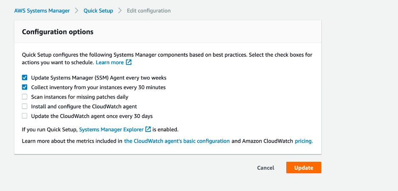Disable Collect inventory every 30 minutes checkbox

click(x=25, y=87)
